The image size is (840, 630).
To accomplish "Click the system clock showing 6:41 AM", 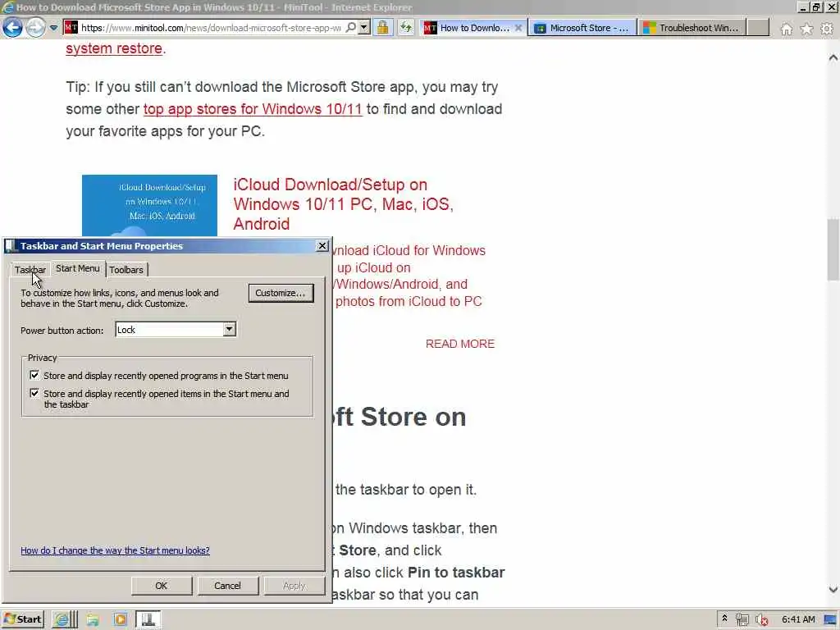I will point(798,619).
